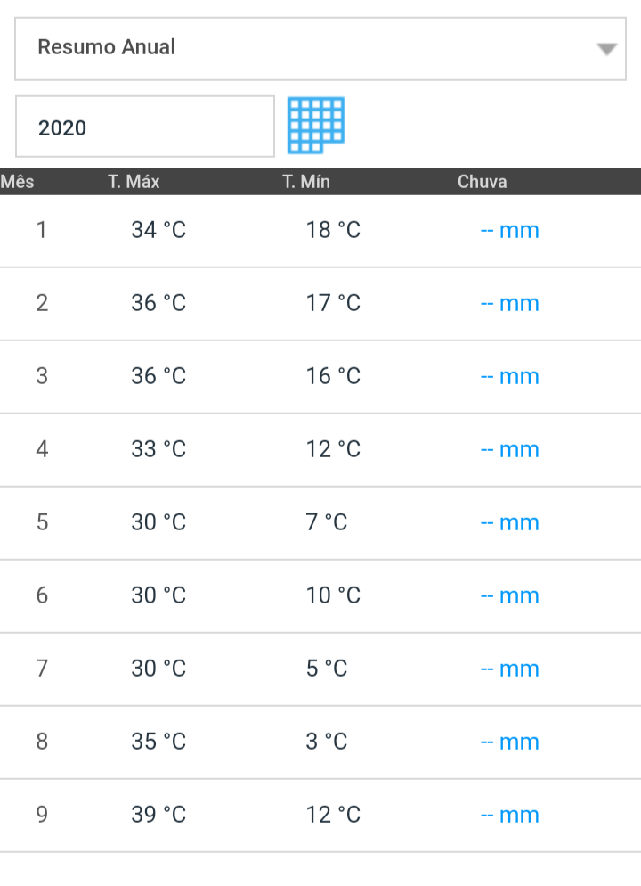Click the Mês column header

point(18,182)
